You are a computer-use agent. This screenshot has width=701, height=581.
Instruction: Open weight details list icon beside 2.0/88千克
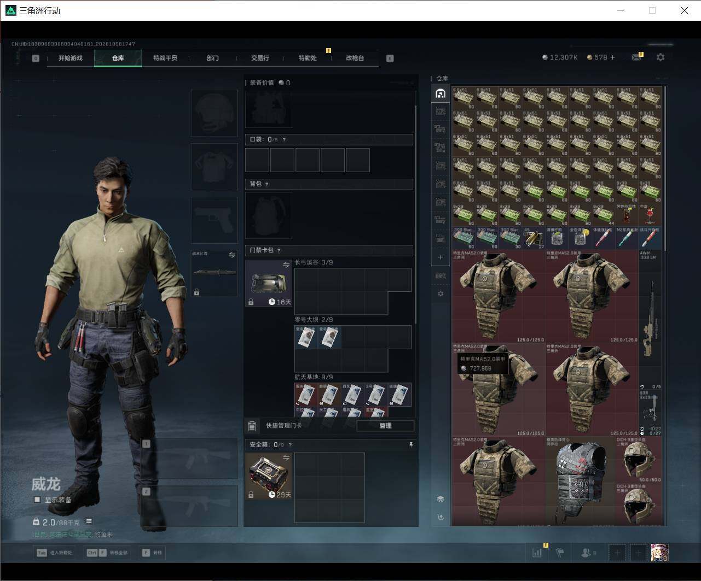89,521
